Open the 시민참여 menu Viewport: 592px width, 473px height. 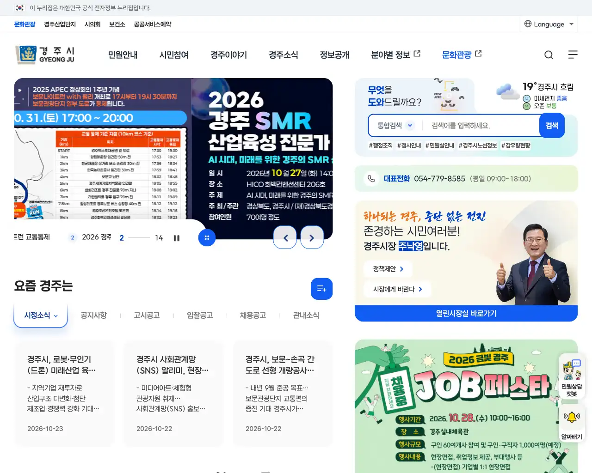(174, 55)
